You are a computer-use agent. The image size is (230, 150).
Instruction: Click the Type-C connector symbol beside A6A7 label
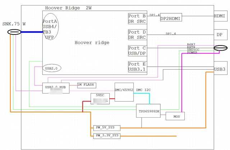pyautogui.click(x=220, y=48)
